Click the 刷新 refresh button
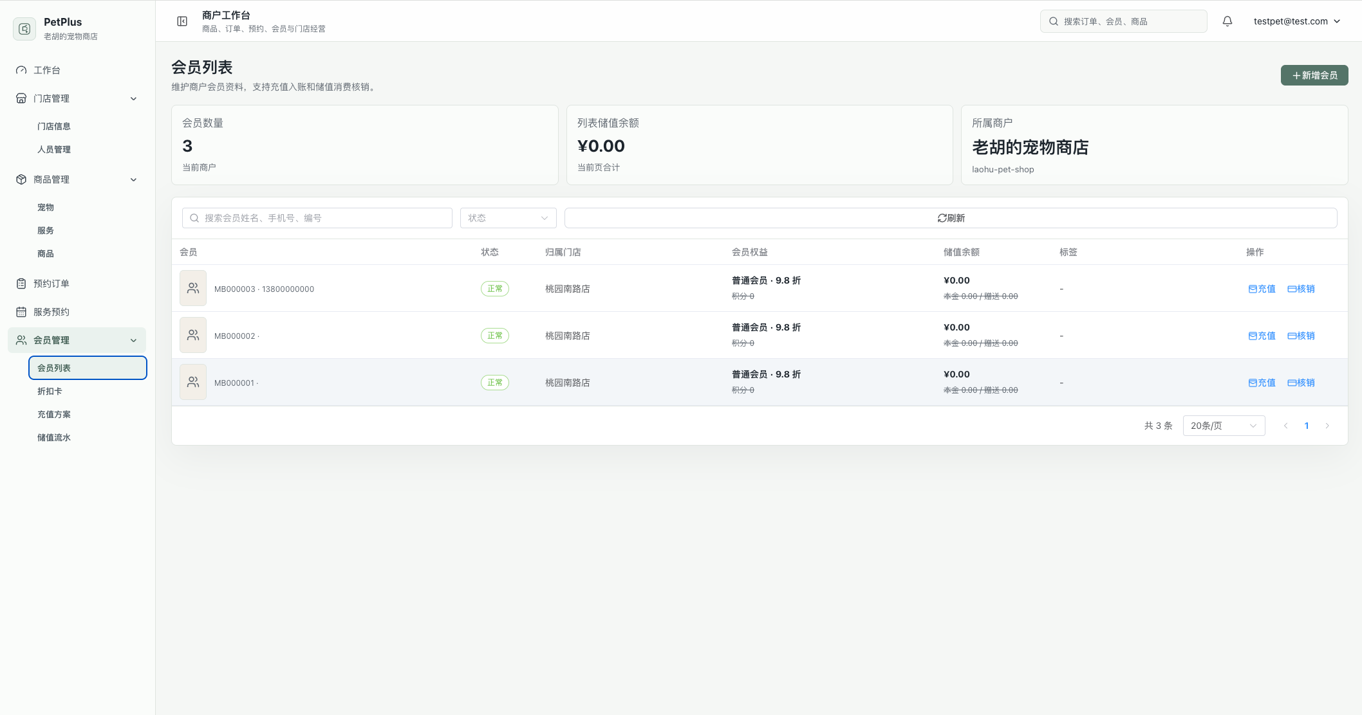 point(951,218)
